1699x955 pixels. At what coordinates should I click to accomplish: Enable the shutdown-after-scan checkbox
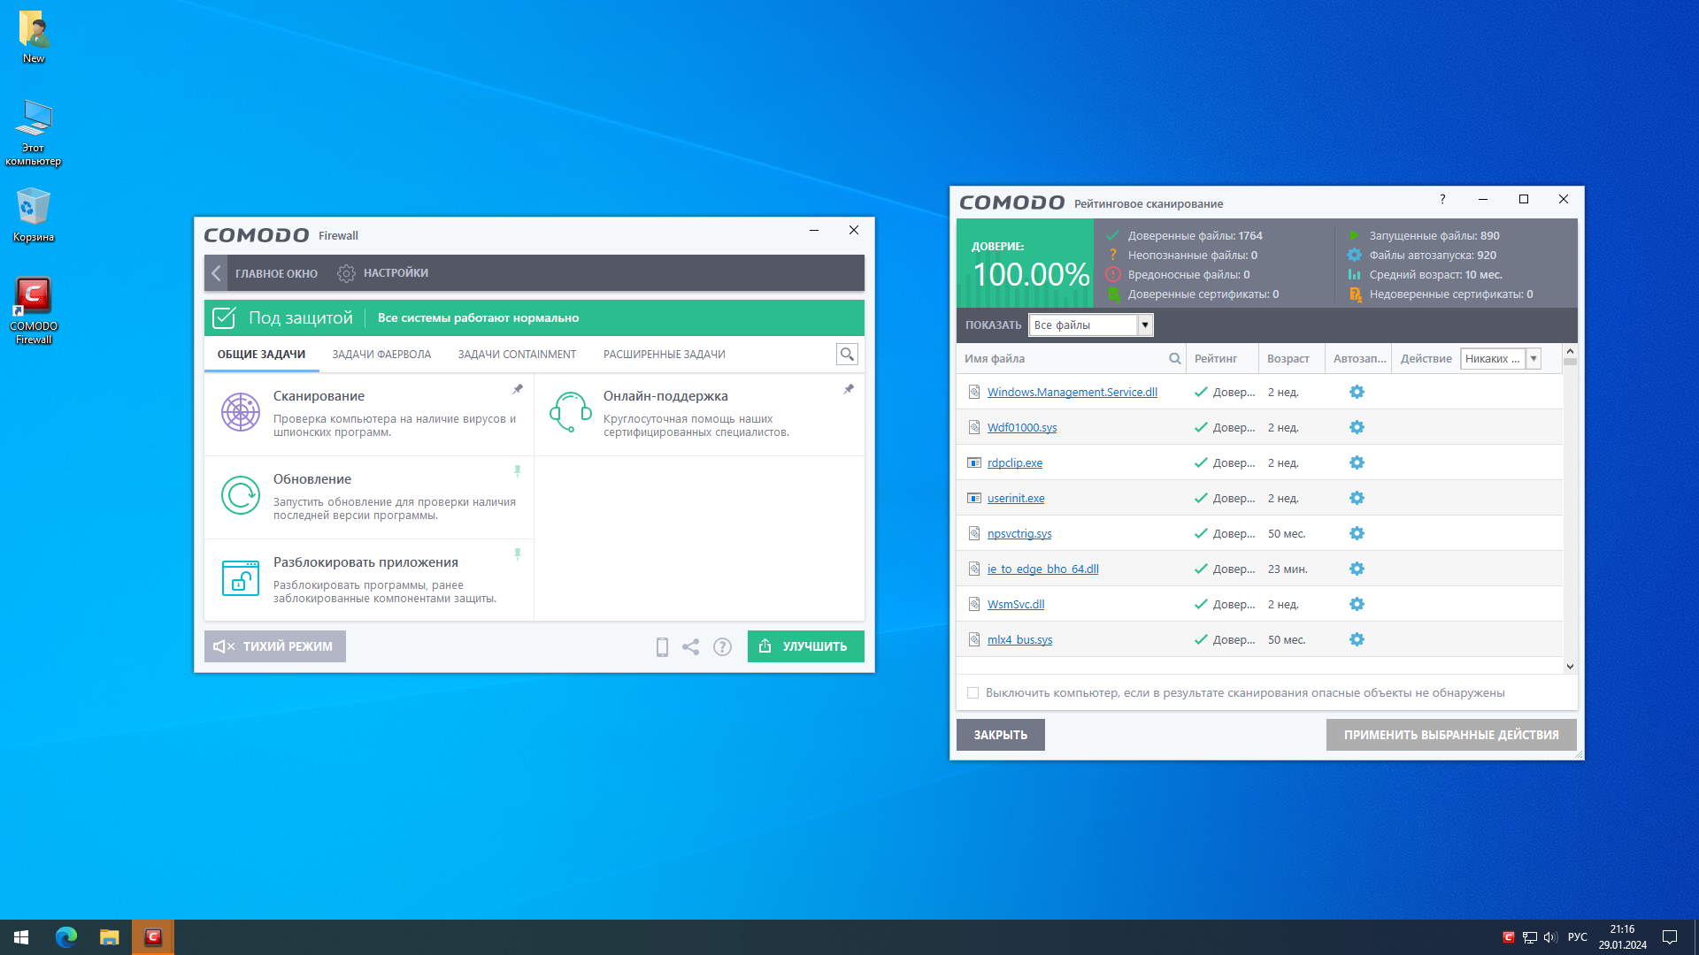point(973,693)
